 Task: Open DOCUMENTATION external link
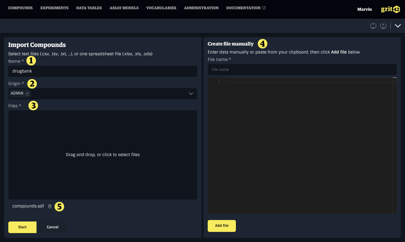(246, 8)
